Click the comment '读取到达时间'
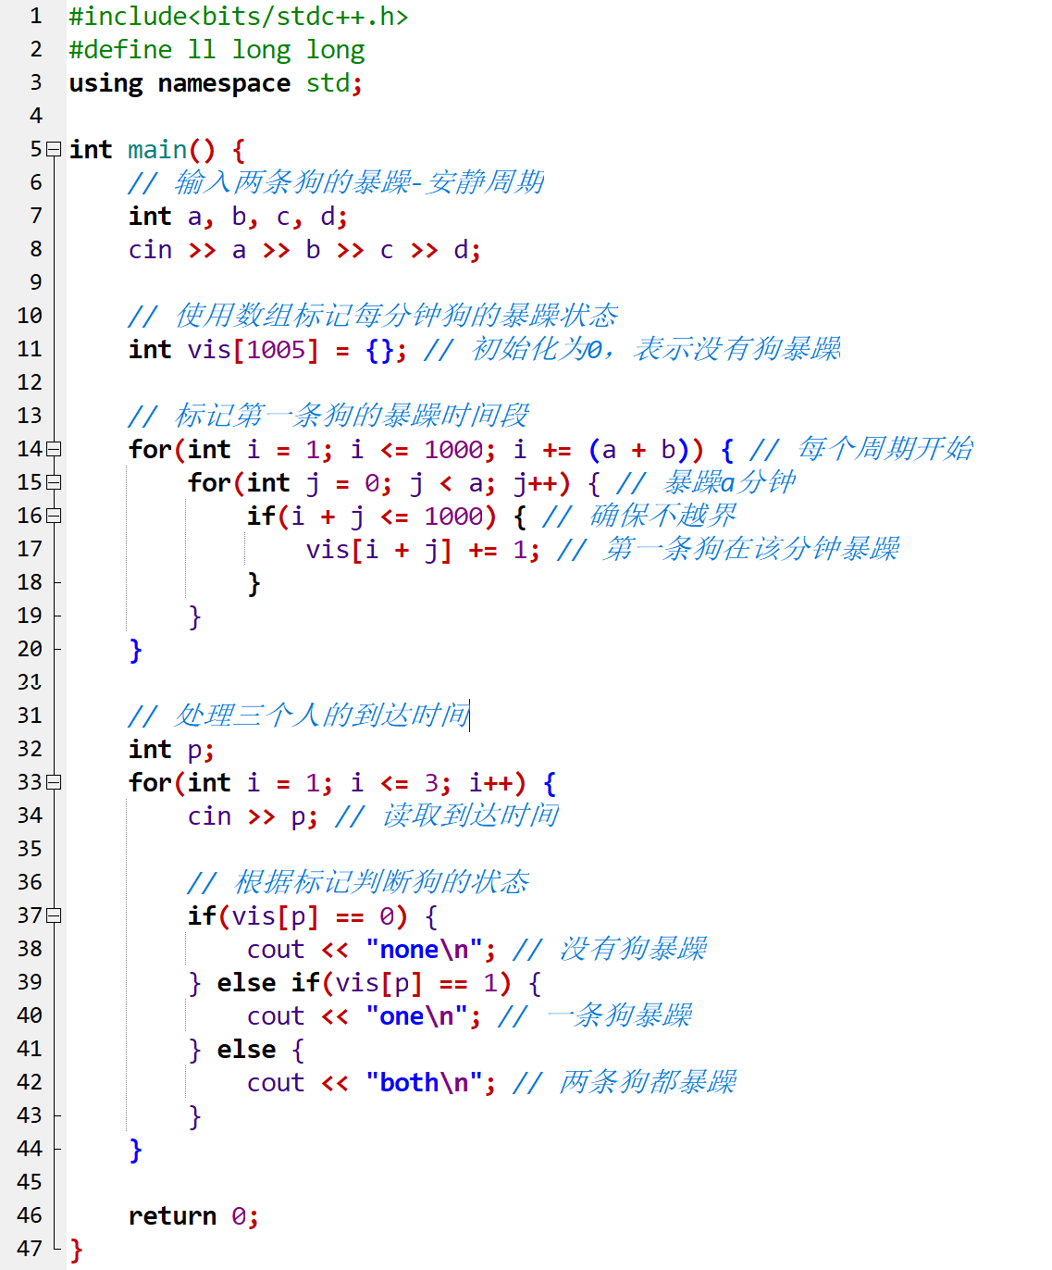Viewport: 1052px width, 1270px height. click(x=448, y=816)
